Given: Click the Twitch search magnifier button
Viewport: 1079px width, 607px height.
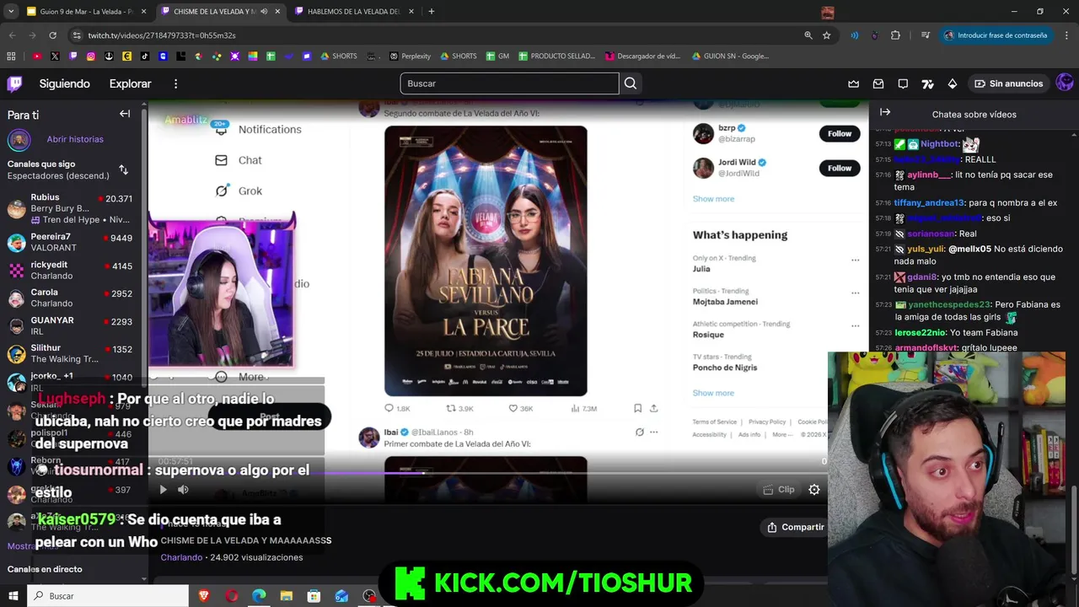Looking at the screenshot, I should (x=631, y=83).
